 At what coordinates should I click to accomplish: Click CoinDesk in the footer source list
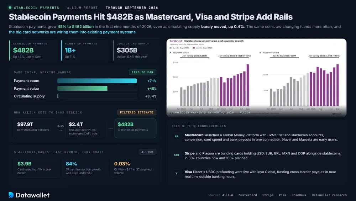click(299, 195)
